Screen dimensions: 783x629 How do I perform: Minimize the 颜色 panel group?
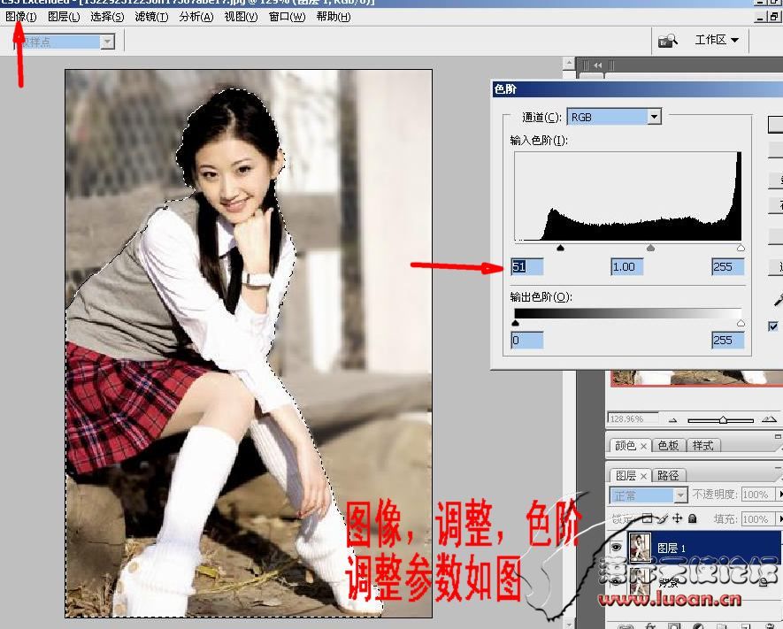[x=778, y=436]
